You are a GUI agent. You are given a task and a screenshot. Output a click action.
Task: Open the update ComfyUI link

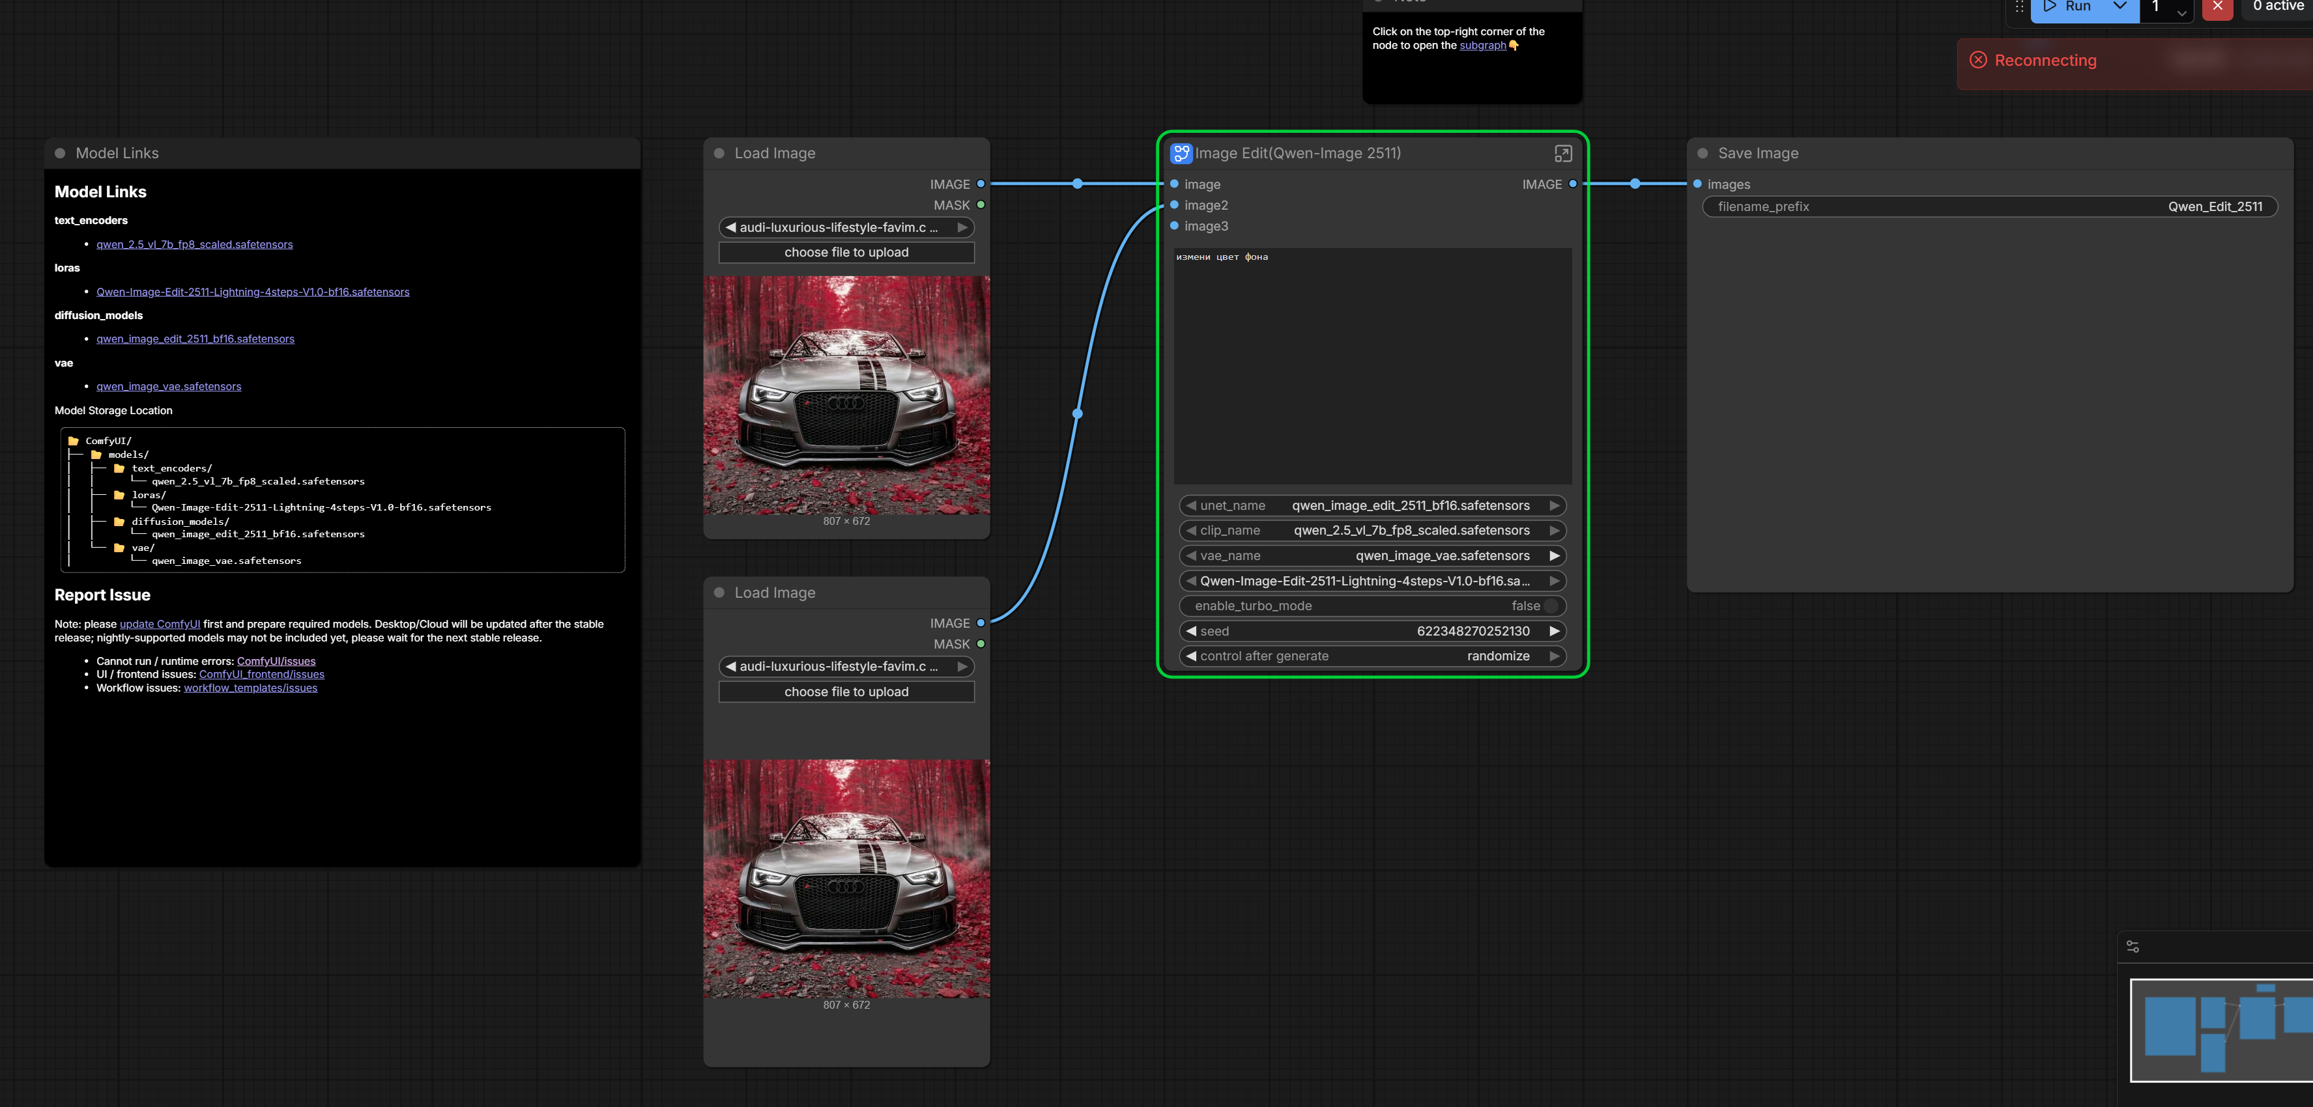160,624
